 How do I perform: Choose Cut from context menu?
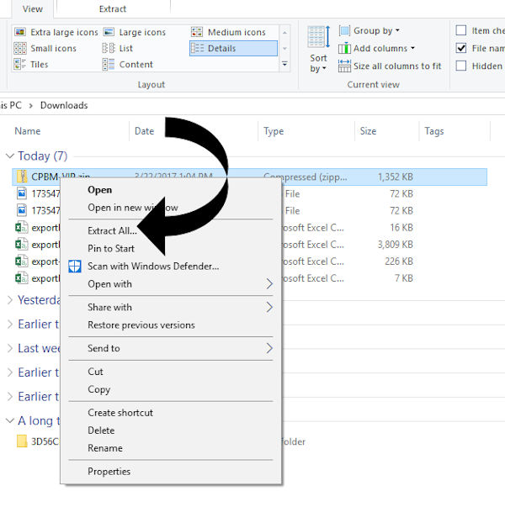tap(171, 372)
